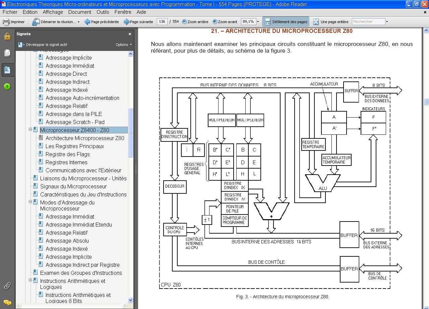Click bookmark icon beside Adressage Relatif under Modes
This screenshot has height=309, width=429.
(x=41, y=232)
